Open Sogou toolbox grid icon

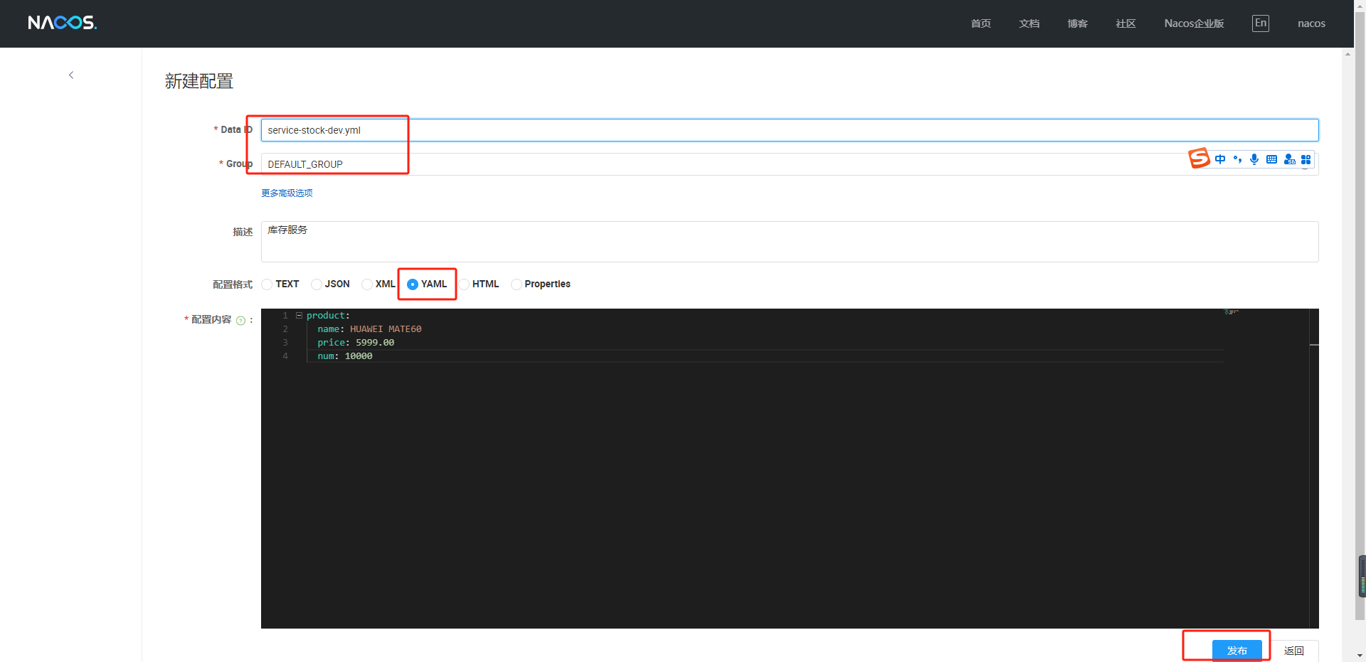(x=1306, y=159)
